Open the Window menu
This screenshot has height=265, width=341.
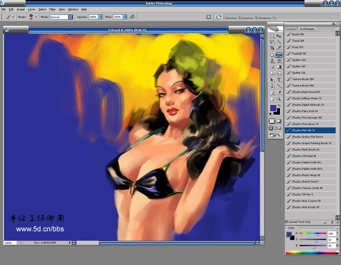(x=73, y=9)
